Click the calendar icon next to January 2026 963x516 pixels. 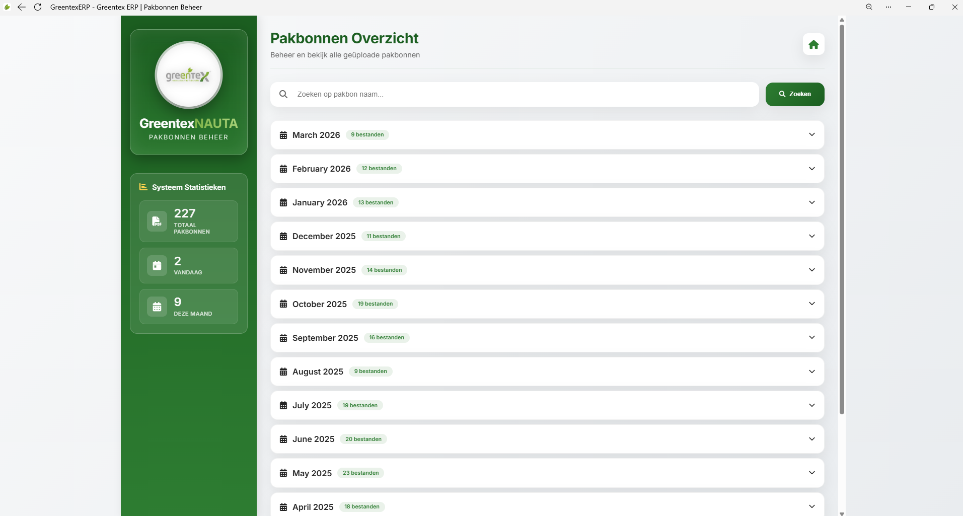[x=283, y=202]
